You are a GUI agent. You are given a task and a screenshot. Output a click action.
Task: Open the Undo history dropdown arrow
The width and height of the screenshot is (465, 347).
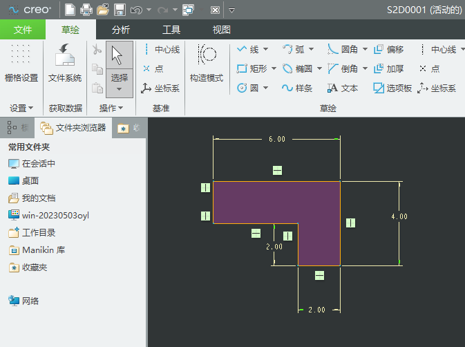point(149,10)
